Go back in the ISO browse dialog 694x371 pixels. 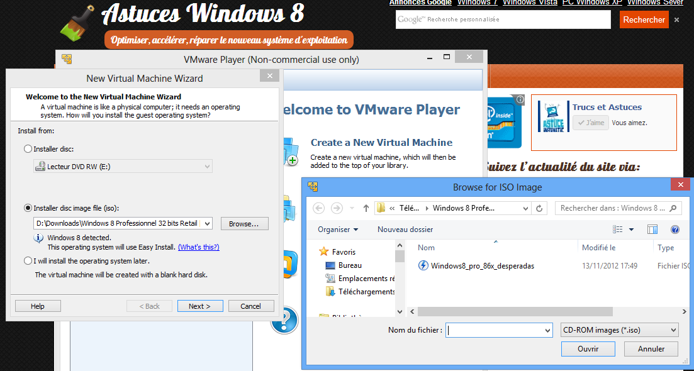(x=318, y=208)
